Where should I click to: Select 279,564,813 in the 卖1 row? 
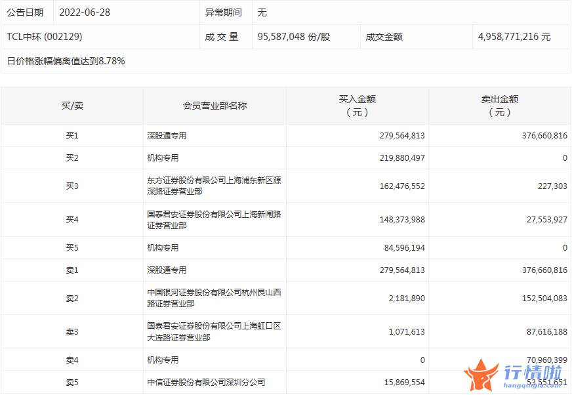point(402,270)
